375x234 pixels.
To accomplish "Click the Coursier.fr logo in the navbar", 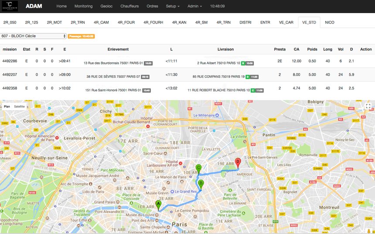I will [10, 6].
